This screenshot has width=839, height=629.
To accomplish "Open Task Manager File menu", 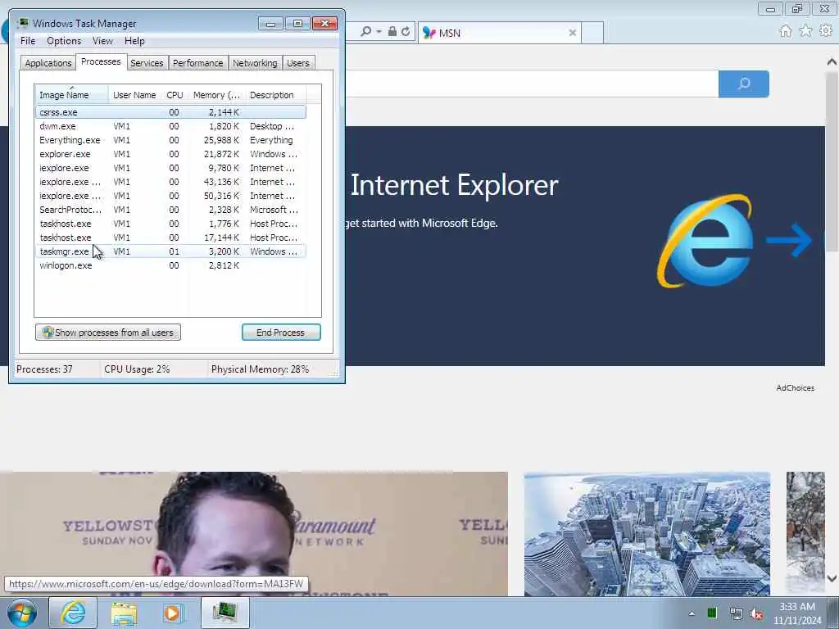I will pyautogui.click(x=28, y=41).
